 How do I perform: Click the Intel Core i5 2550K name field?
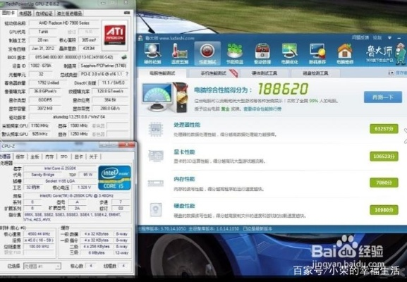click(x=60, y=168)
